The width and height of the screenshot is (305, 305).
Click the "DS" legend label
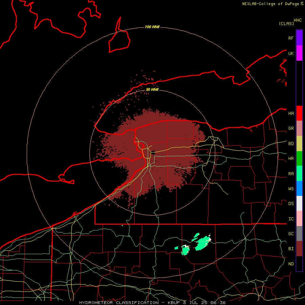(x=291, y=204)
